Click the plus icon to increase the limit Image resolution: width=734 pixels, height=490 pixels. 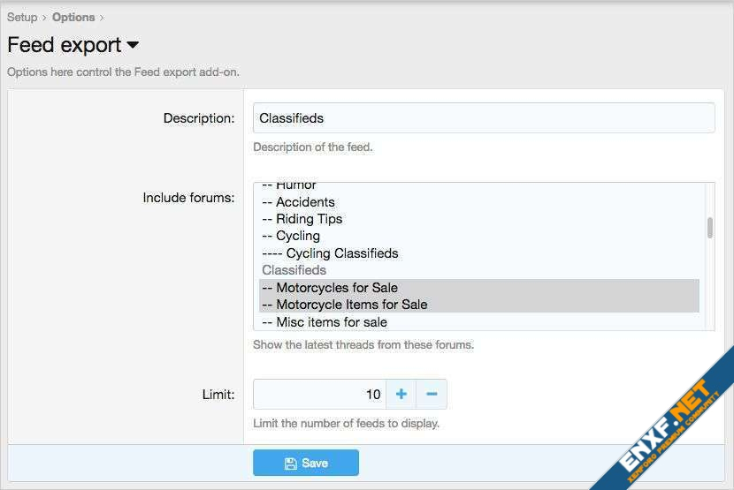(x=401, y=394)
